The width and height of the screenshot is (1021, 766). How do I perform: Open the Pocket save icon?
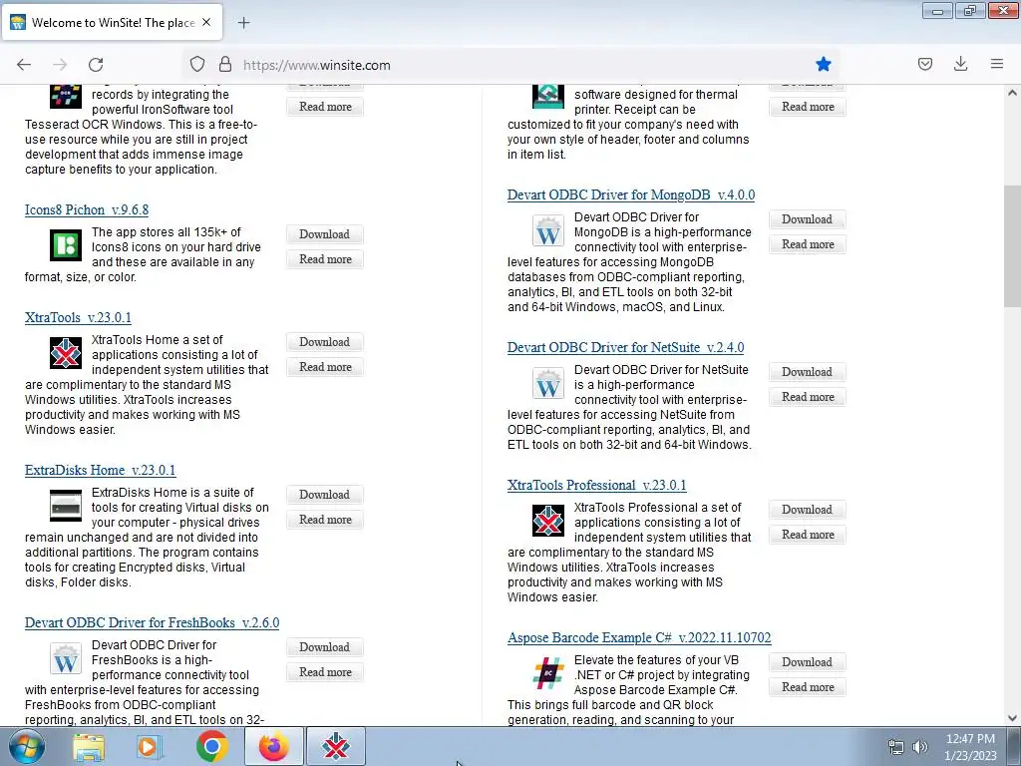pos(925,64)
